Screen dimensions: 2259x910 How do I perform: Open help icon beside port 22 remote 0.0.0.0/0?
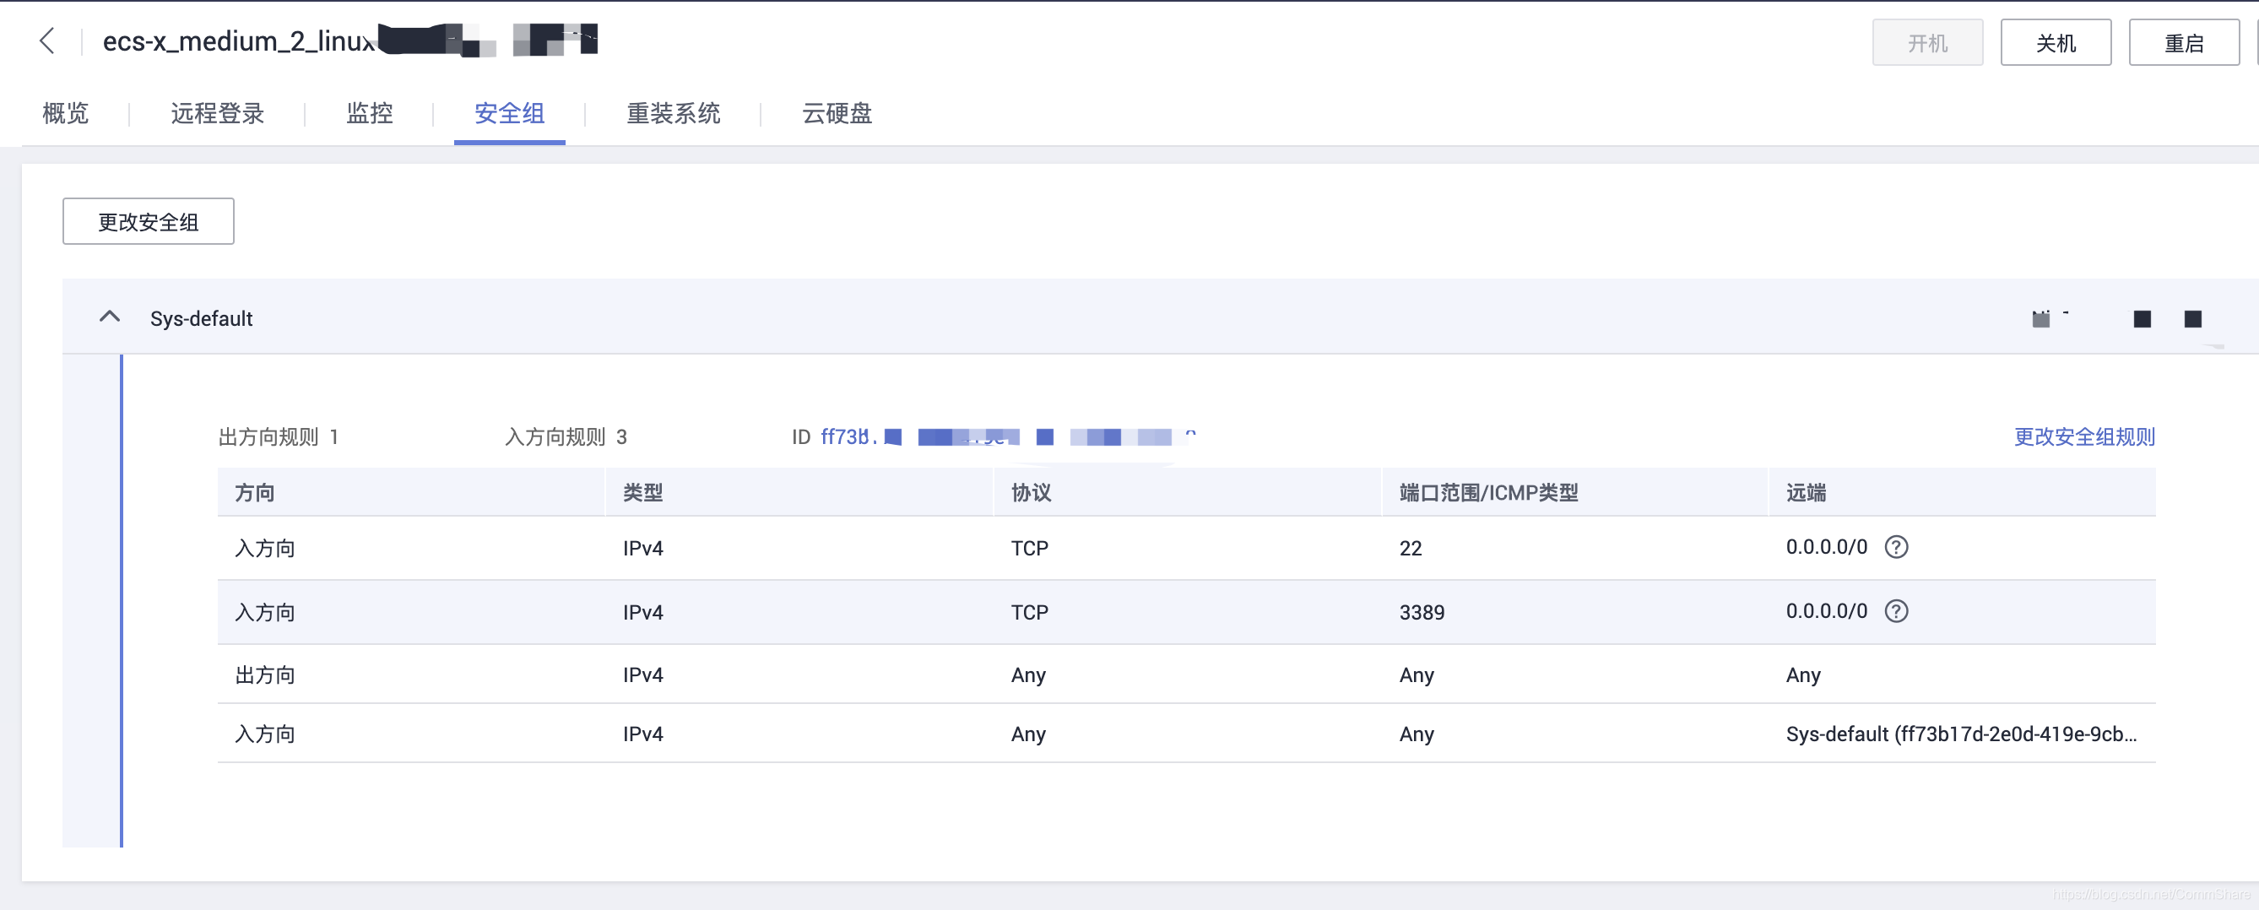(1896, 547)
